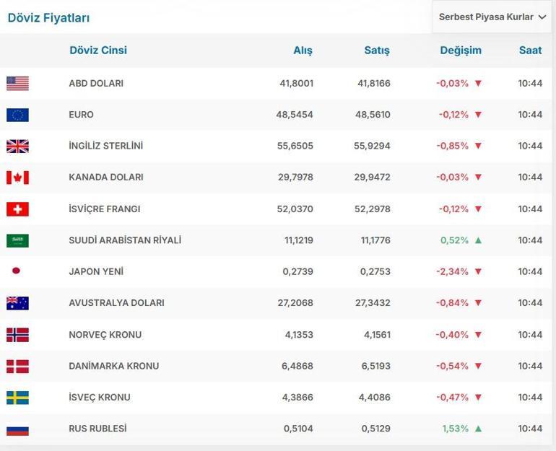556x451 pixels.
Task: Sort by Değişim column header
Action: (460, 51)
